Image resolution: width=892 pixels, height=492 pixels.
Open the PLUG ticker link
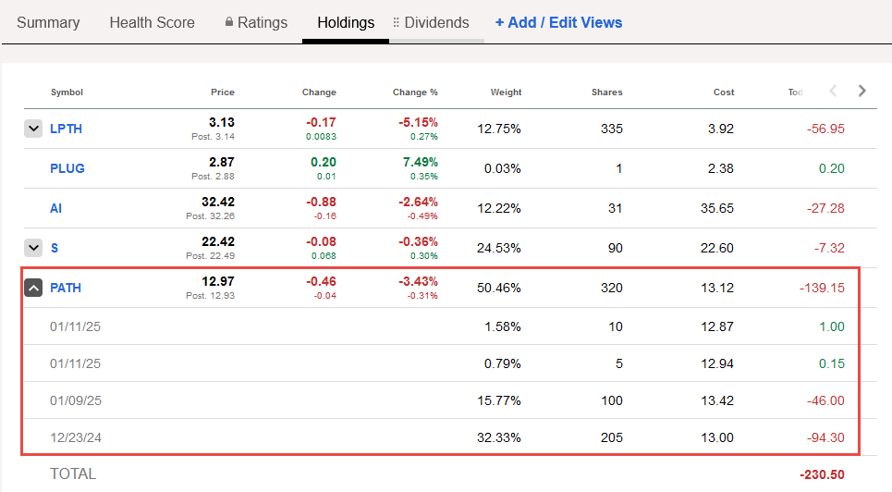67,168
